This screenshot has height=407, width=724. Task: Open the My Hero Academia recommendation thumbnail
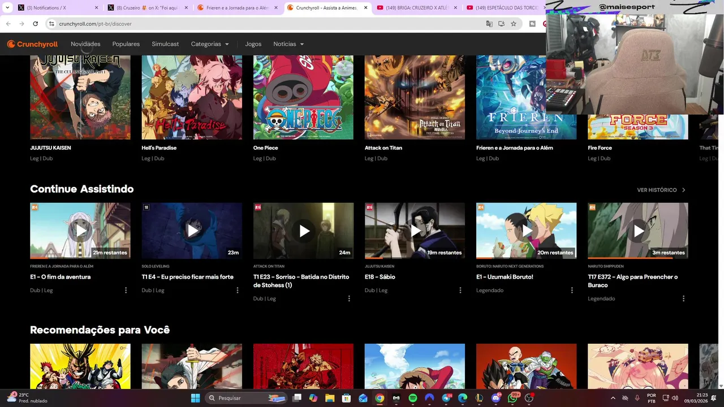point(80,366)
